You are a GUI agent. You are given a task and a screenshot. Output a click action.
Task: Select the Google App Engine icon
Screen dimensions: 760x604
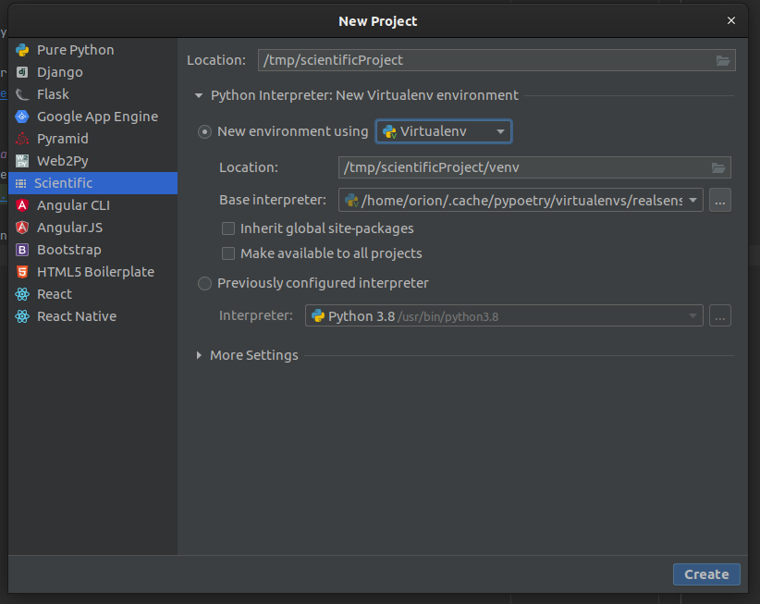point(22,117)
